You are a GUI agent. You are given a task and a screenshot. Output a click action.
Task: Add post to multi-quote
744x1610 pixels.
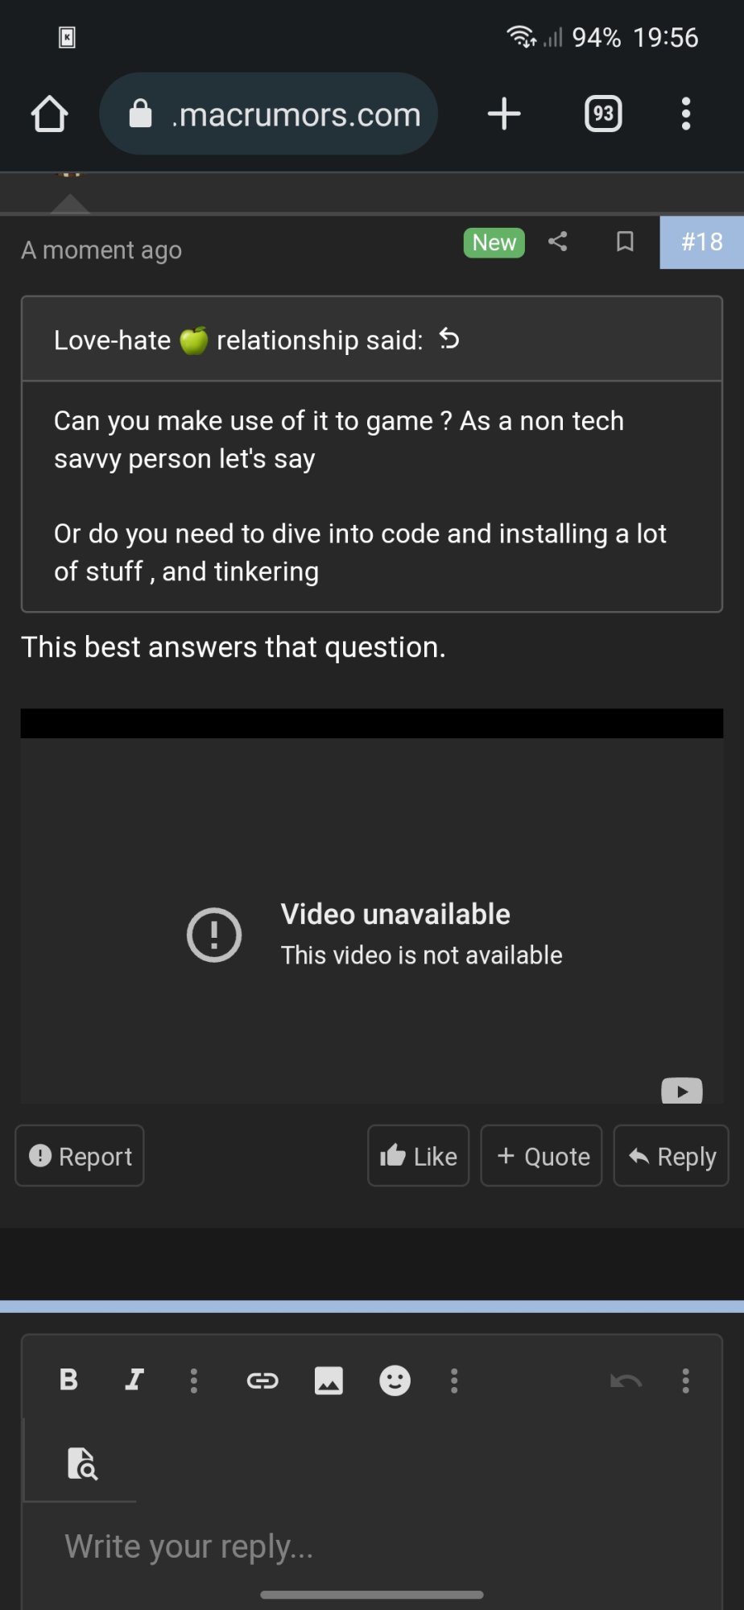(541, 1156)
